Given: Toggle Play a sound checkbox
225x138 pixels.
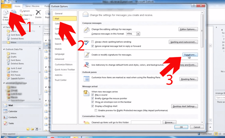Looking at the screenshot, I should coord(93,95).
